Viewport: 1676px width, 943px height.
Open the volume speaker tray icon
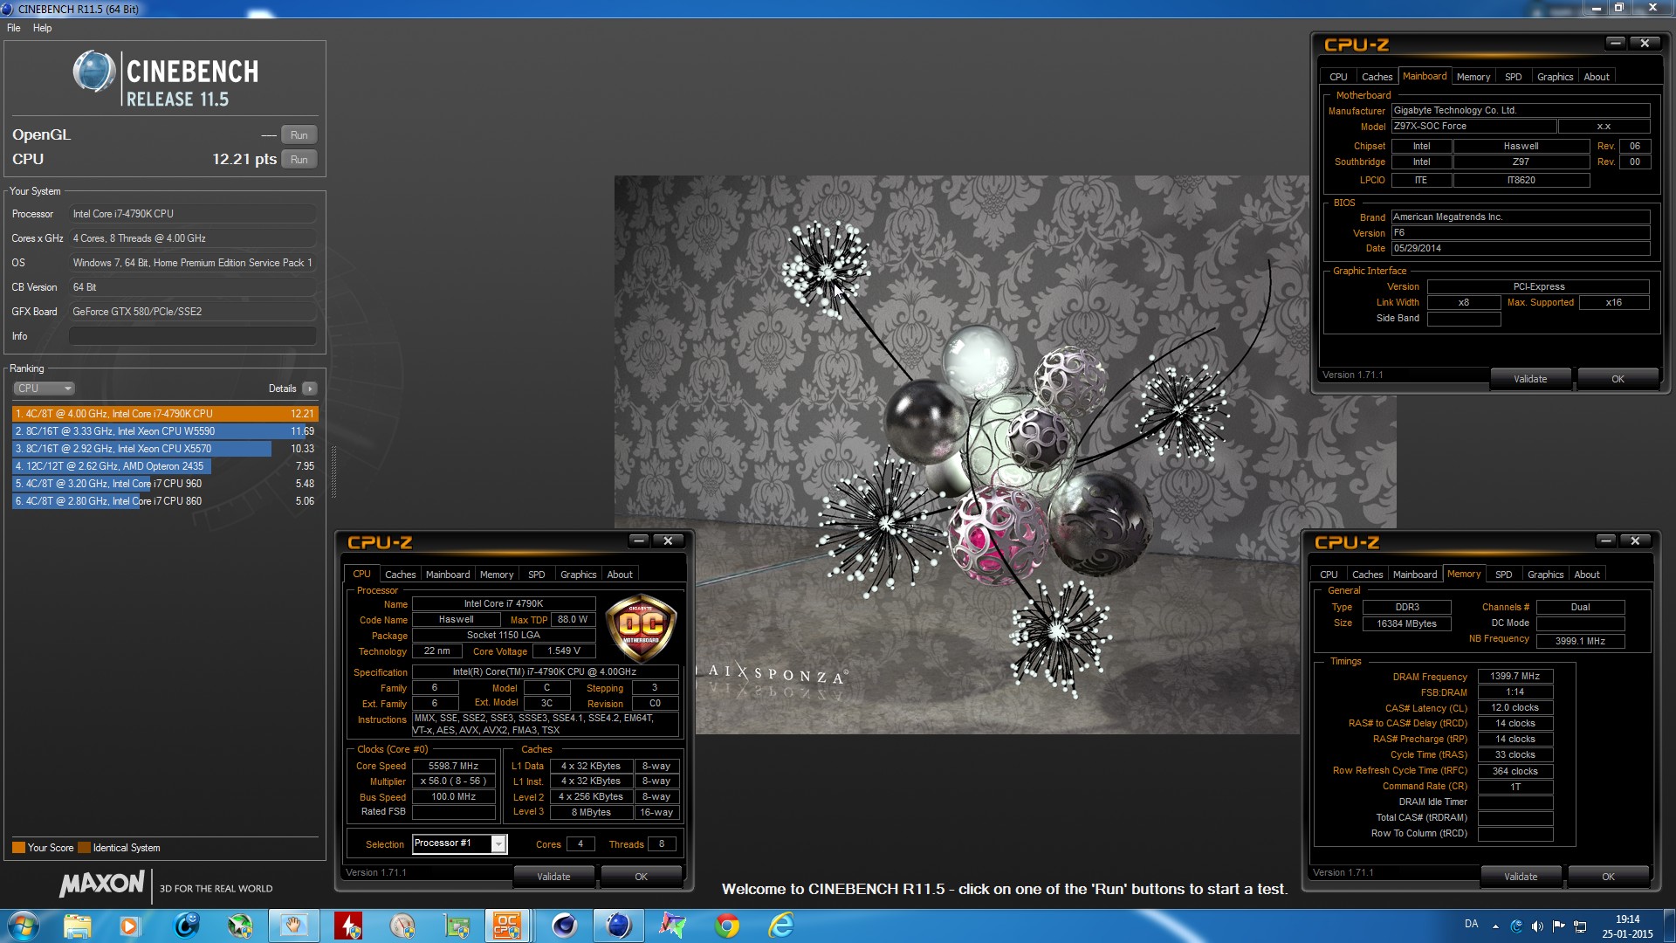pyautogui.click(x=1537, y=926)
